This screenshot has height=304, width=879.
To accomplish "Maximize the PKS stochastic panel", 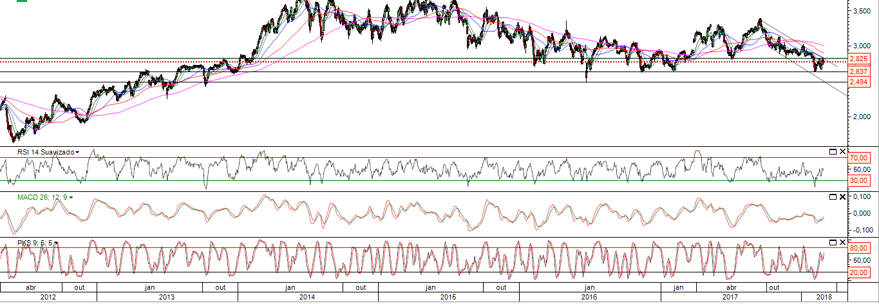I will 833,242.
